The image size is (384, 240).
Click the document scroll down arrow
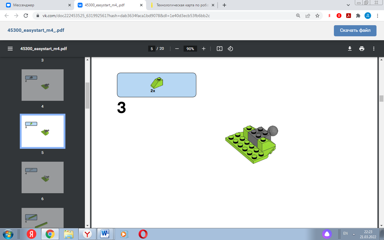click(x=381, y=226)
